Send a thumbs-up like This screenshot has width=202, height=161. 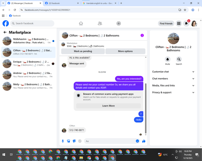click(144, 141)
